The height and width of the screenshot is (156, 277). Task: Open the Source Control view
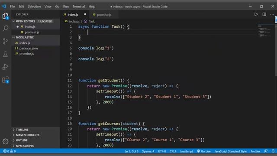[5, 41]
